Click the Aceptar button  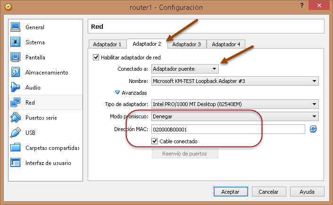coord(231,192)
